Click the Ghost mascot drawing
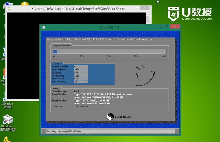The width and height of the screenshot is (220, 142). tap(145, 75)
